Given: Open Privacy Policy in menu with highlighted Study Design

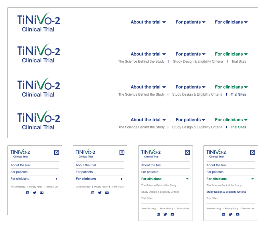Looking at the screenshot, I should pyautogui.click(x=232, y=208).
